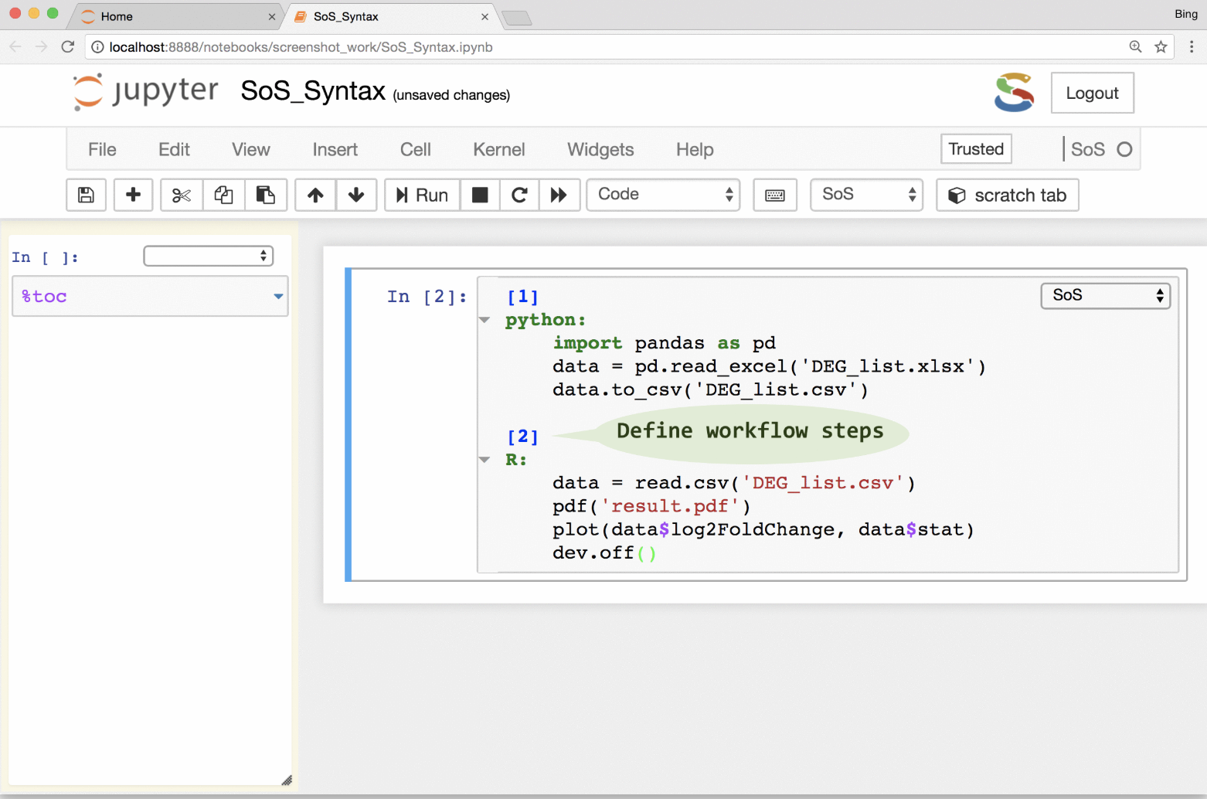
Task: Collapse the python: block fold triangle
Action: tap(484, 320)
